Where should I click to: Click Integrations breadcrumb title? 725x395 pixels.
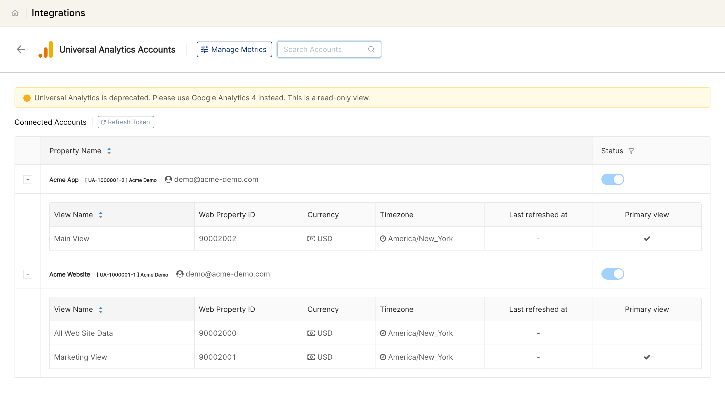coord(58,13)
